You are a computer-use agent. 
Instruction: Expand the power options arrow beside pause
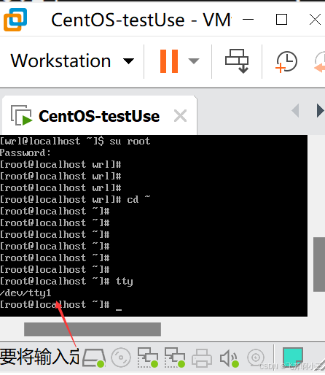(194, 61)
